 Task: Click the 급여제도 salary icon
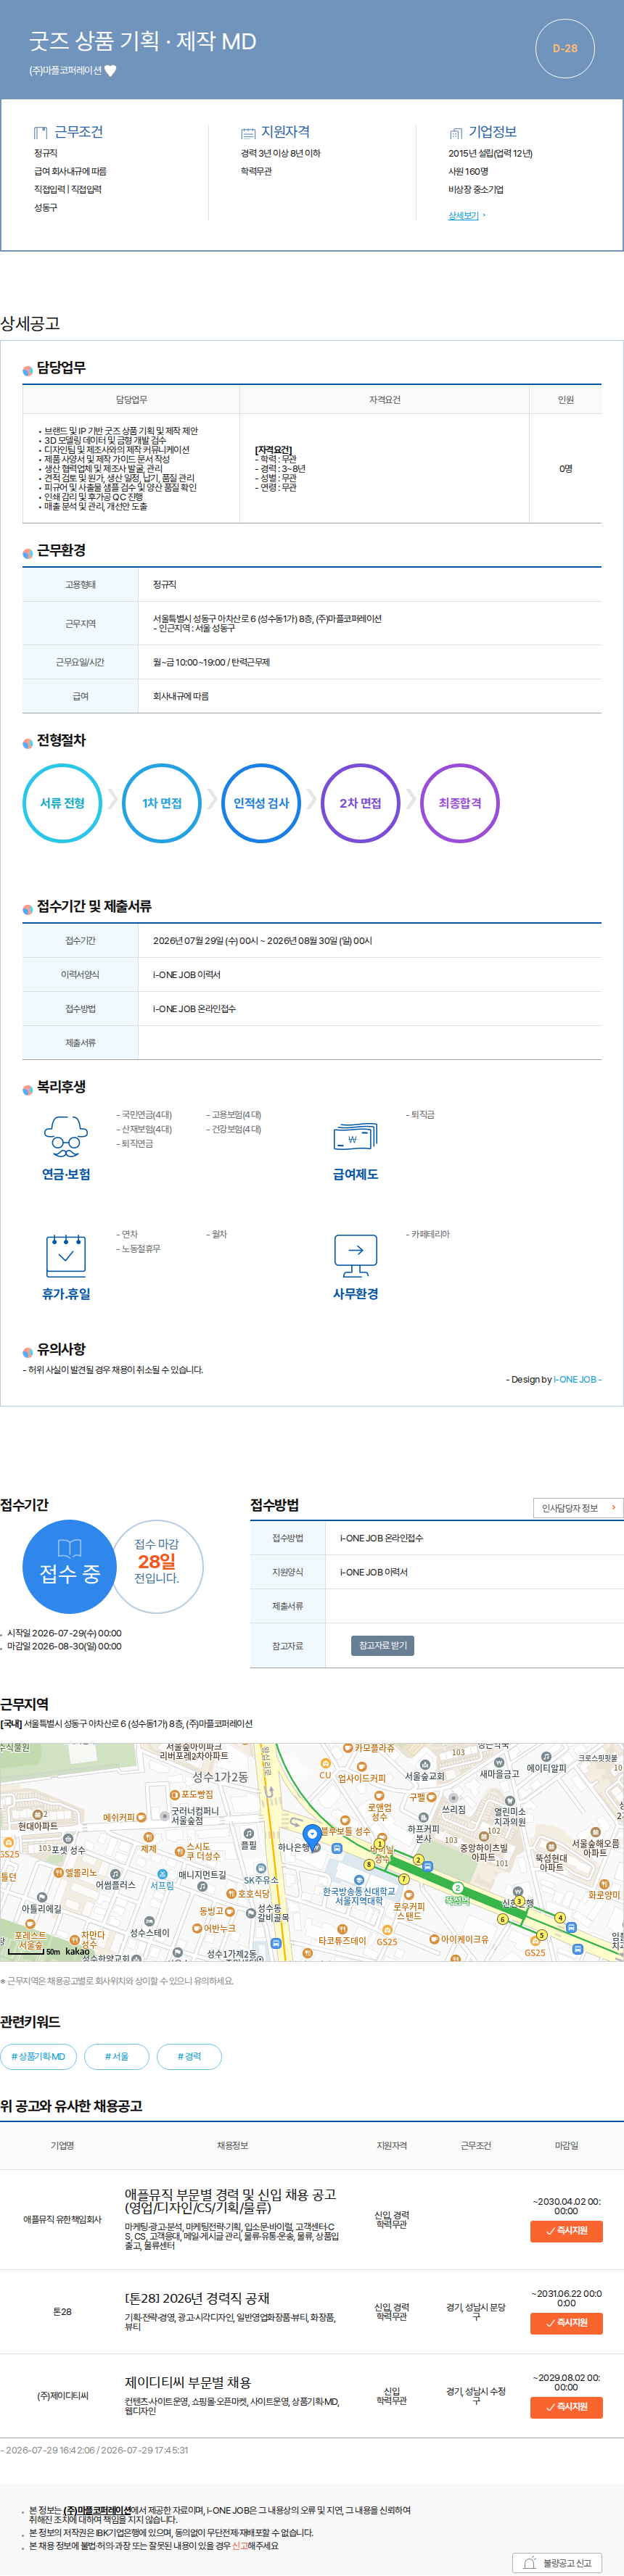[355, 1137]
